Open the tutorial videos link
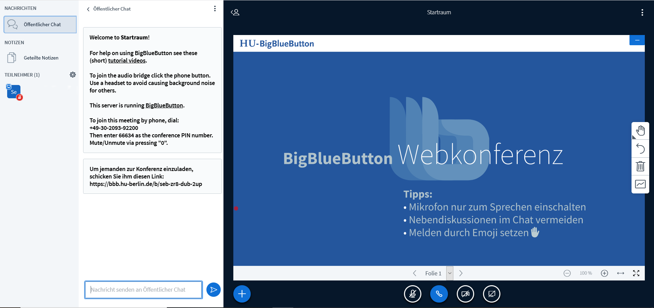Screen dimensions: 654x308 (127, 61)
